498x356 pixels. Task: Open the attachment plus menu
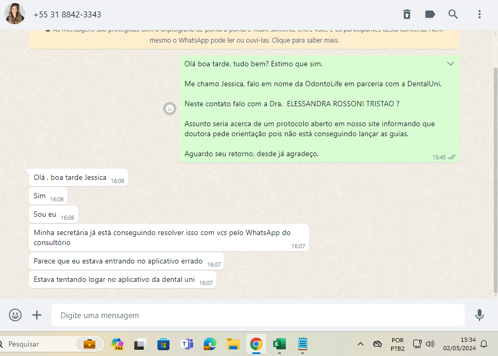(37, 315)
